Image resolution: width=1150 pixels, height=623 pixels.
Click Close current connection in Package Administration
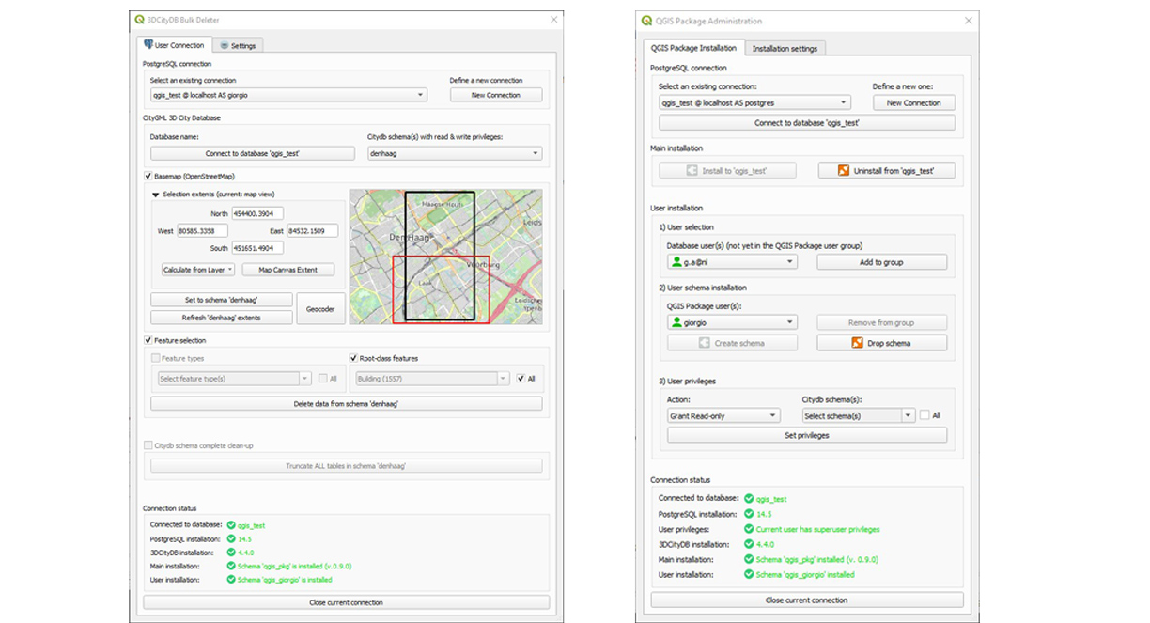807,600
